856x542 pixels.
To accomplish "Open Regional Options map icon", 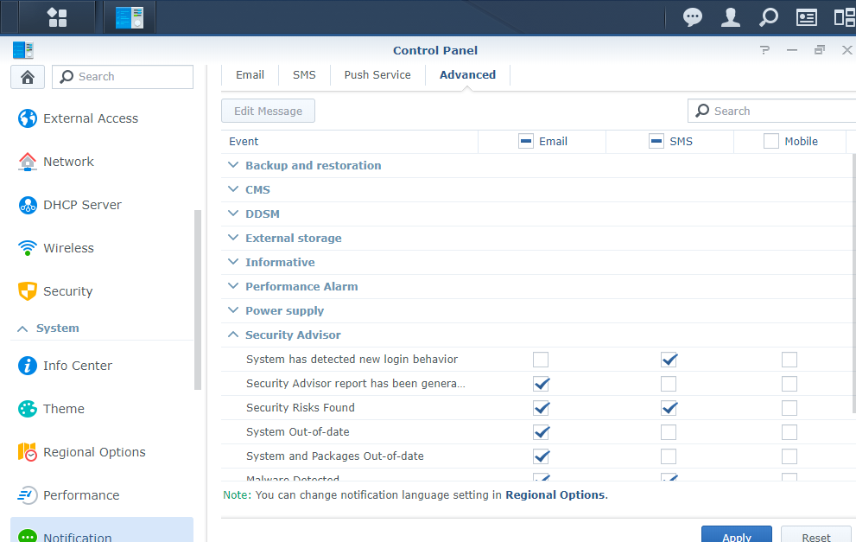I will point(28,452).
